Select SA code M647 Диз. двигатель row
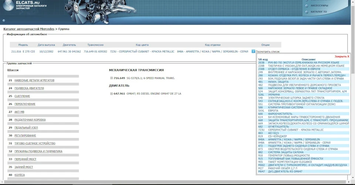 (x=304, y=172)
